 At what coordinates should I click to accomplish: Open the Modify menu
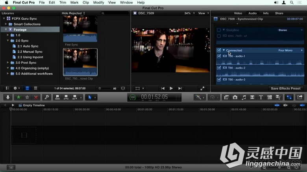[98, 2]
